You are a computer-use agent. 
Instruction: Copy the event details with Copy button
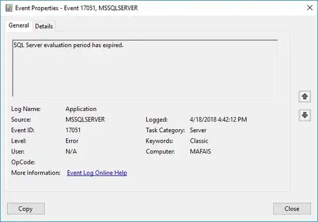click(x=26, y=208)
